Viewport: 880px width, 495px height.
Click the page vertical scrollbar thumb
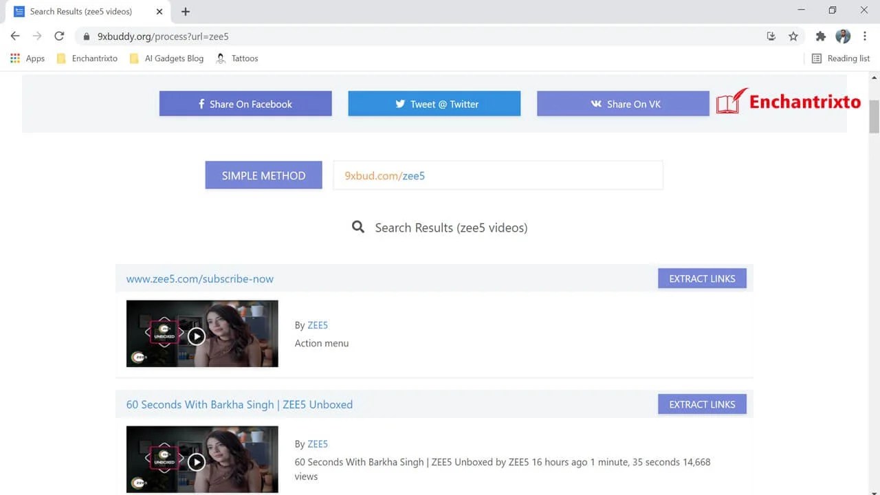(874, 117)
